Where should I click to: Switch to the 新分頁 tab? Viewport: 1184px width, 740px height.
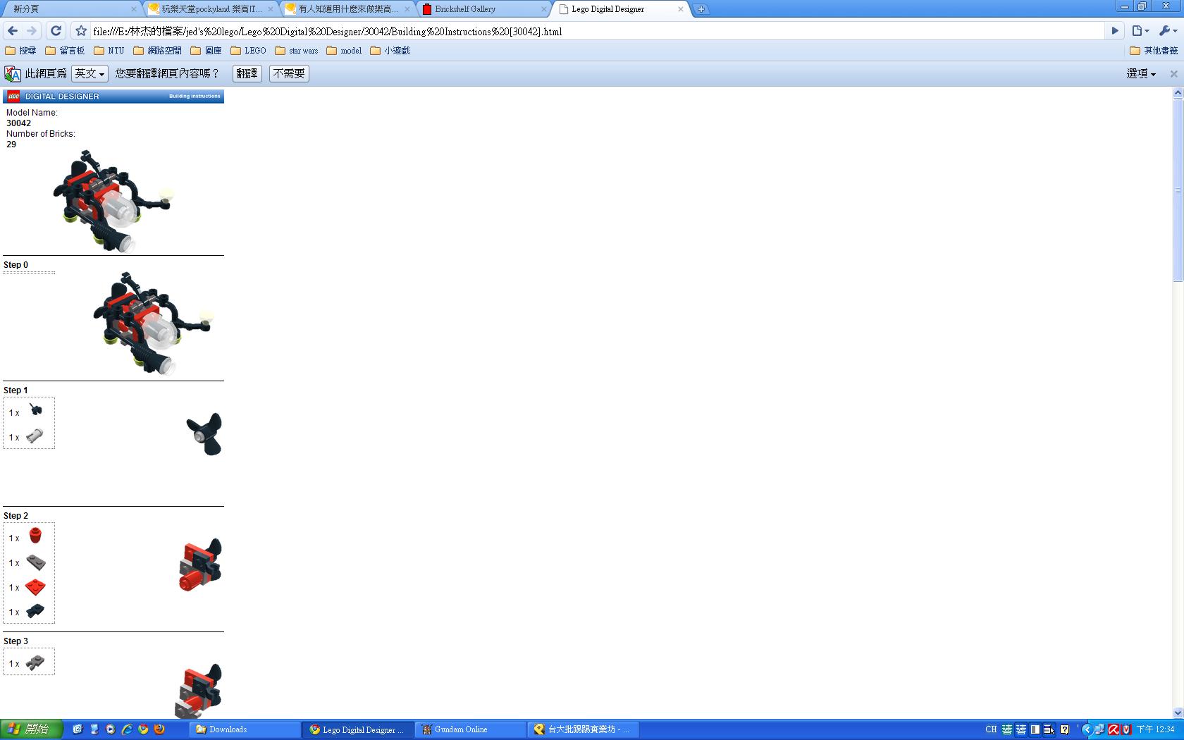(70, 9)
